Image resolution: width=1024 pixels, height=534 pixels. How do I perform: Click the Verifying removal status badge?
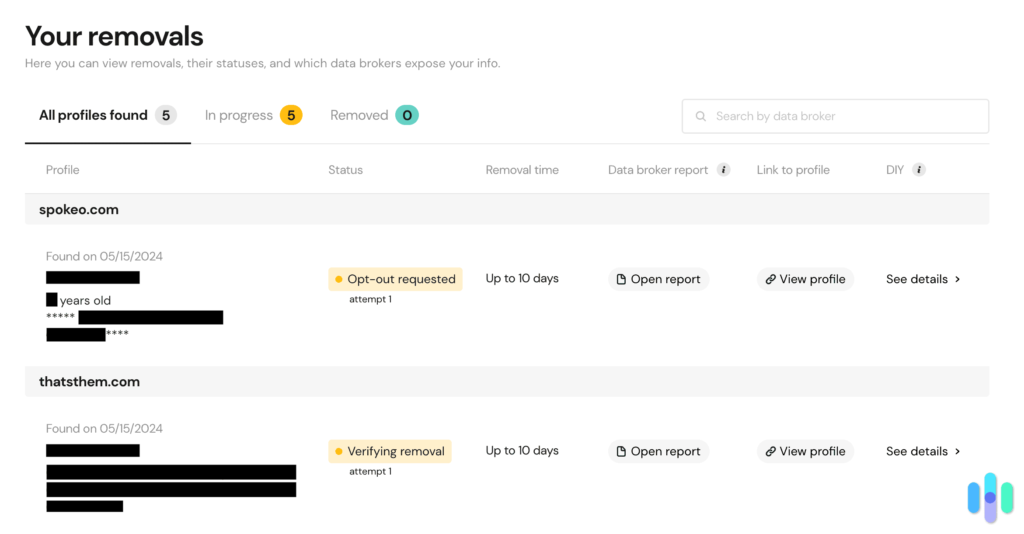[x=390, y=451]
